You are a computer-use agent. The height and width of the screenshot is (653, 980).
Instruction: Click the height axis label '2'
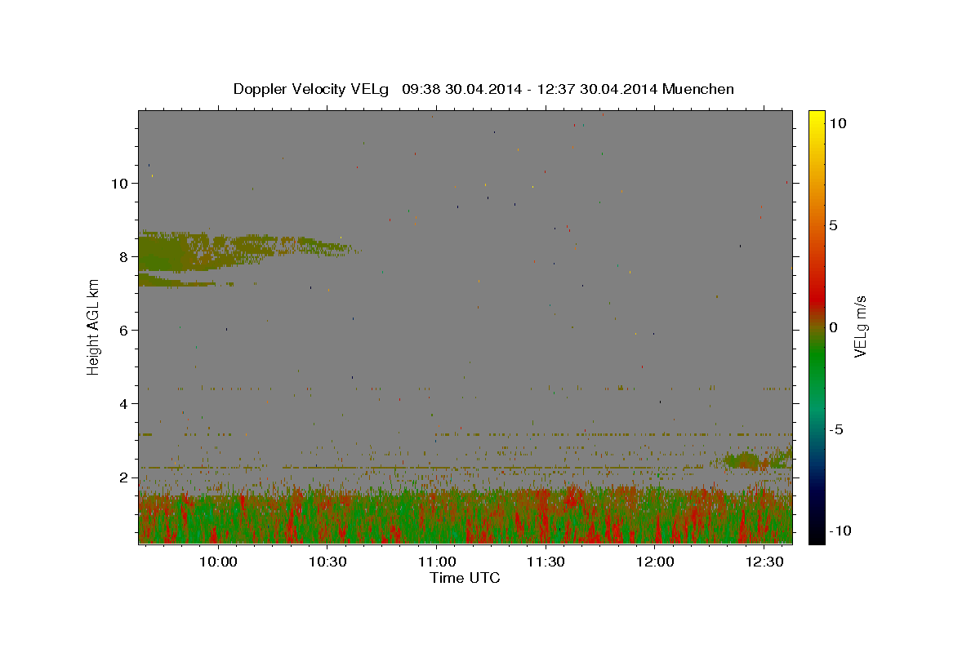(x=125, y=478)
